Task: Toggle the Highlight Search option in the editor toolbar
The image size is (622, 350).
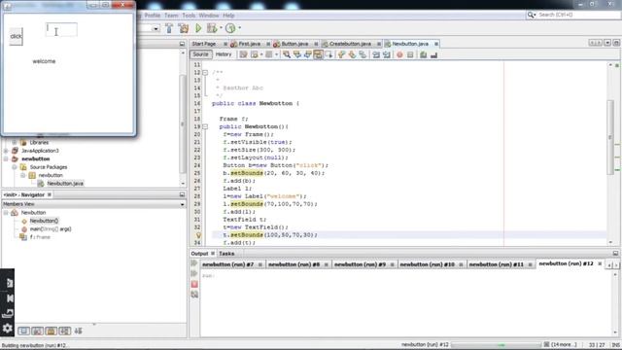Action: coord(318,54)
